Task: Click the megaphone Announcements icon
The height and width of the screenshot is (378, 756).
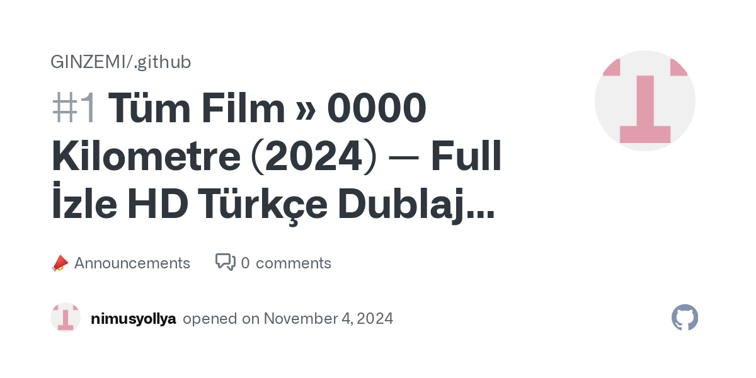Action: click(59, 263)
